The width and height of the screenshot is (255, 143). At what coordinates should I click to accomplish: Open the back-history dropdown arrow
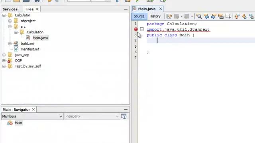[182, 16]
